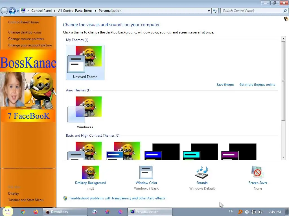This screenshot has width=289, height=216.
Task: Select first basic theme with gray window
Action: pyautogui.click(x=85, y=151)
